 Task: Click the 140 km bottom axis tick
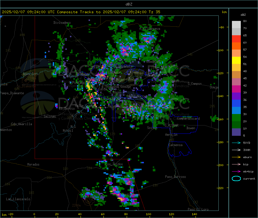[x=194, y=214]
